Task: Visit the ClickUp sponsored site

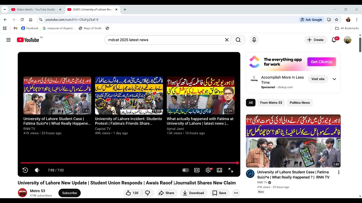Action: click(x=318, y=79)
